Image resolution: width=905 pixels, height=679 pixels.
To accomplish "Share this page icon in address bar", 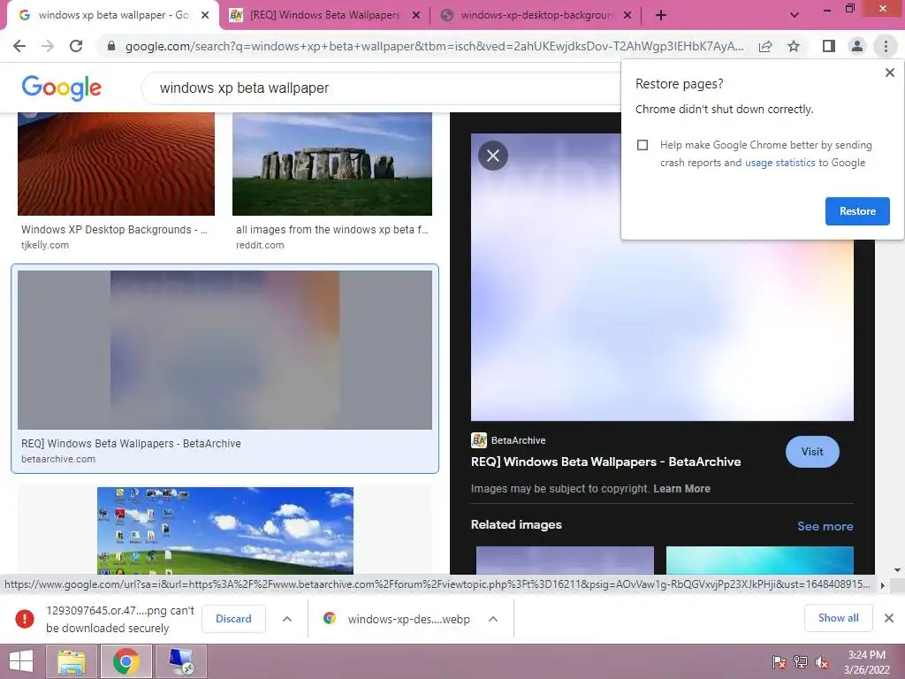I will click(765, 46).
